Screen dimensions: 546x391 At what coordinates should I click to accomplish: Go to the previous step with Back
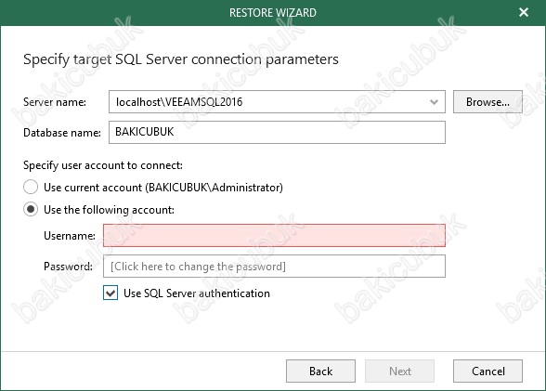(320, 371)
